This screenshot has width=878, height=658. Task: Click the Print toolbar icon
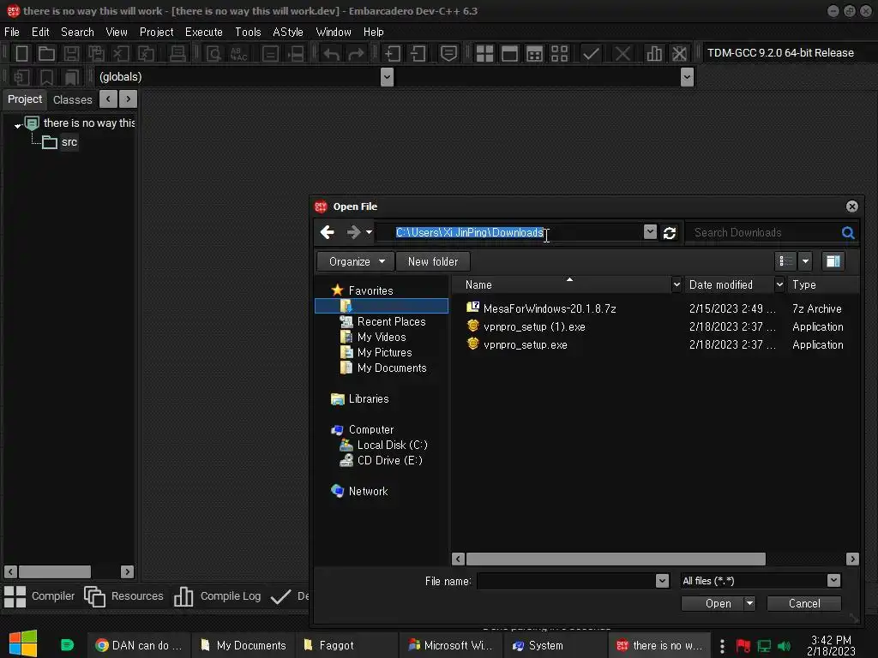pyautogui.click(x=177, y=54)
